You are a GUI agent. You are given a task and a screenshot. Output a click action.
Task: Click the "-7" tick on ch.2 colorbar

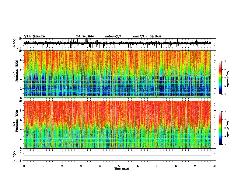[224, 144]
